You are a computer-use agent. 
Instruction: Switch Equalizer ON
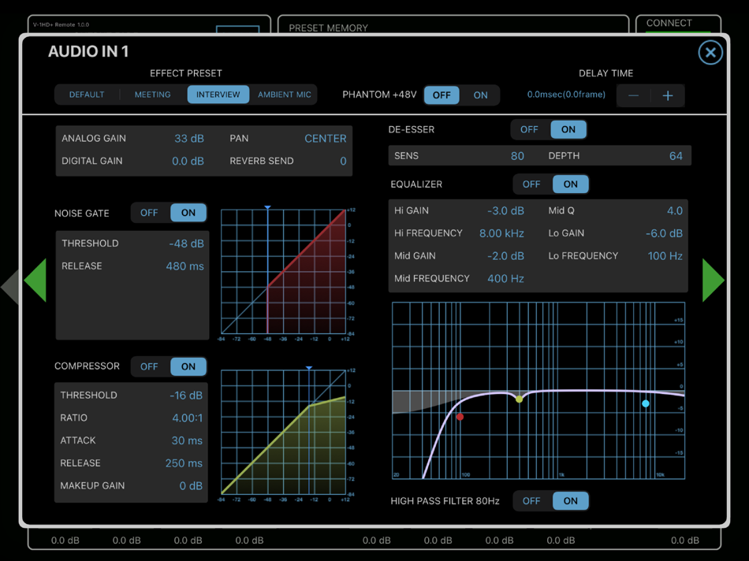click(x=570, y=184)
